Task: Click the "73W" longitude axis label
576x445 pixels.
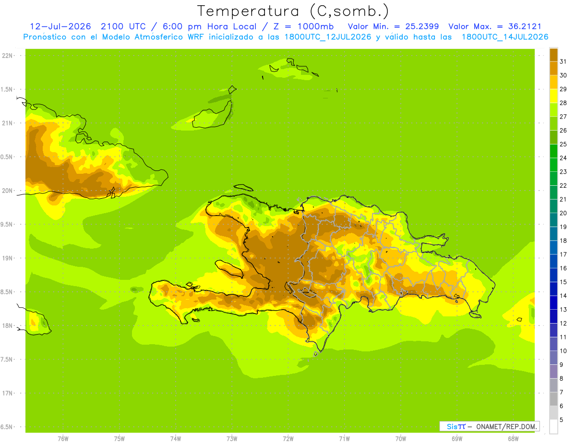Action: pyautogui.click(x=232, y=439)
